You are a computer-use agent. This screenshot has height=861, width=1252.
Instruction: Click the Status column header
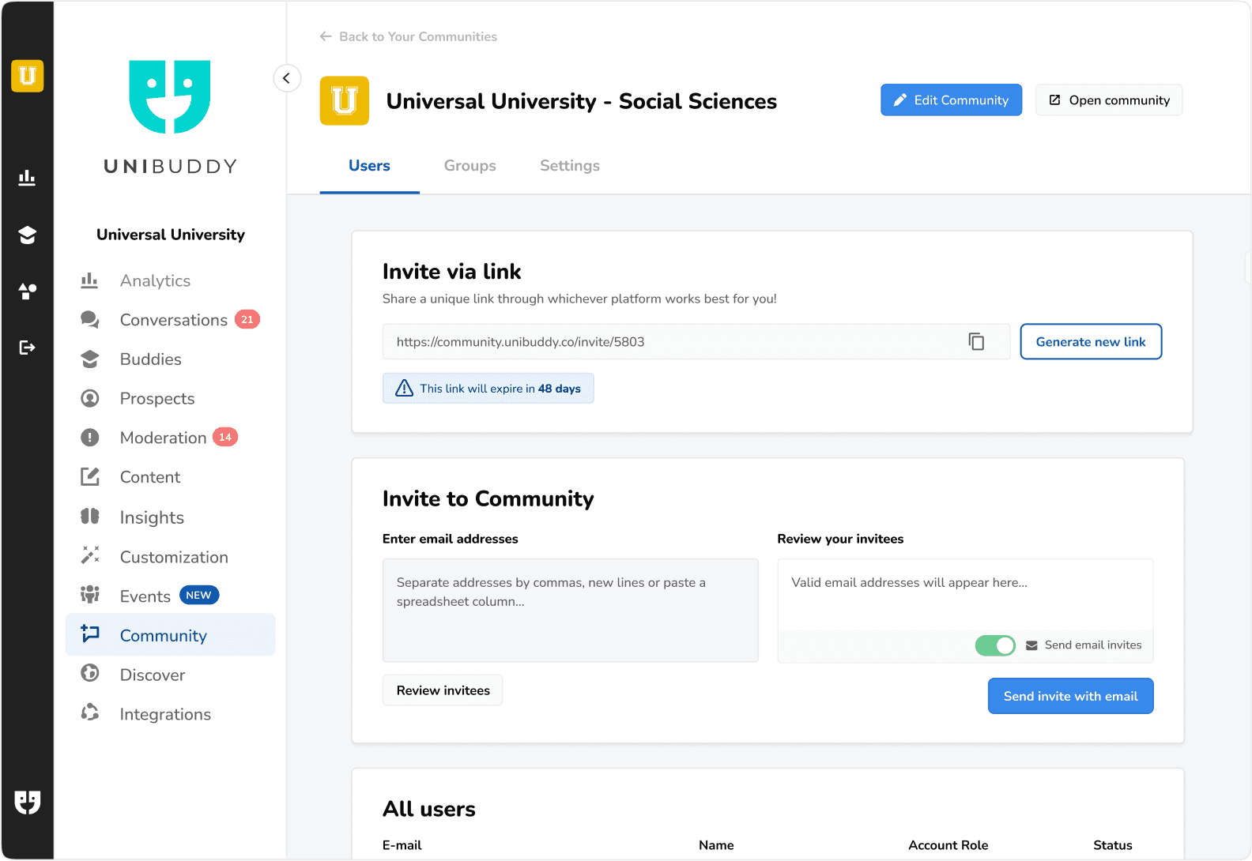[x=1113, y=845]
